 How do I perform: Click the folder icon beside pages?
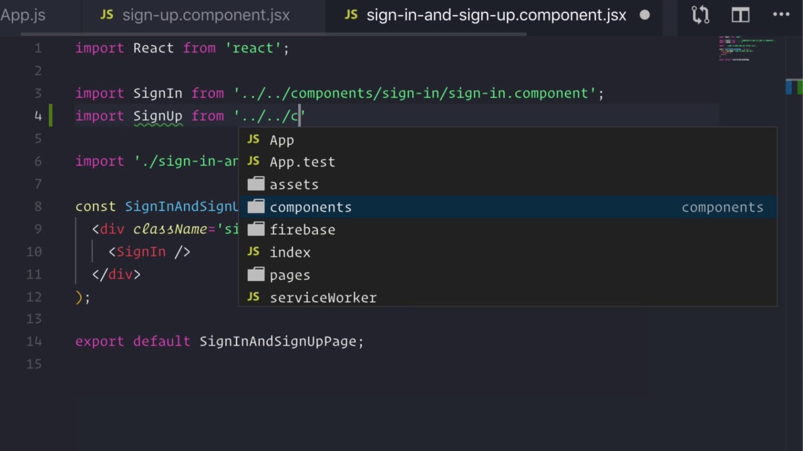(256, 274)
